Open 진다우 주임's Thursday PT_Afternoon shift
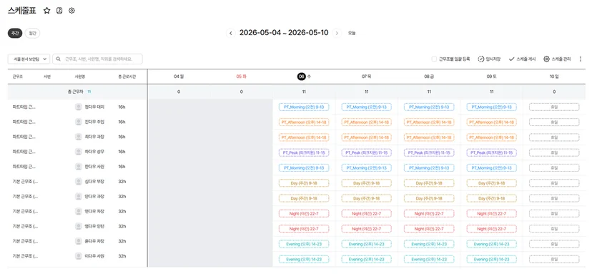This screenshot has height=274, width=592. pos(366,122)
